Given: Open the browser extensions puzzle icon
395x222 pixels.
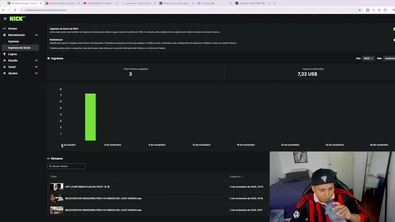Looking at the screenshot, I should (x=385, y=10).
